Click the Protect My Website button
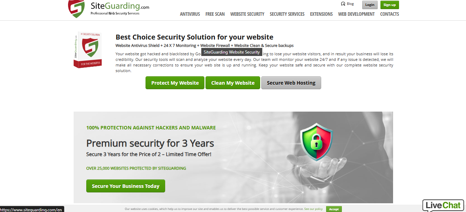The image size is (466, 212). point(175,83)
